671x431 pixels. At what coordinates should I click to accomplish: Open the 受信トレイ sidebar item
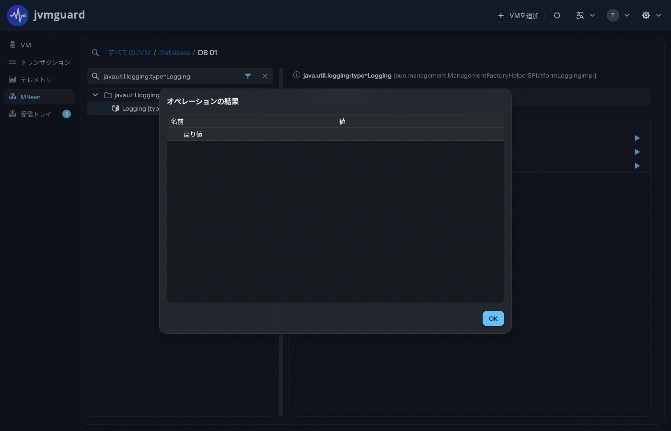(x=39, y=114)
